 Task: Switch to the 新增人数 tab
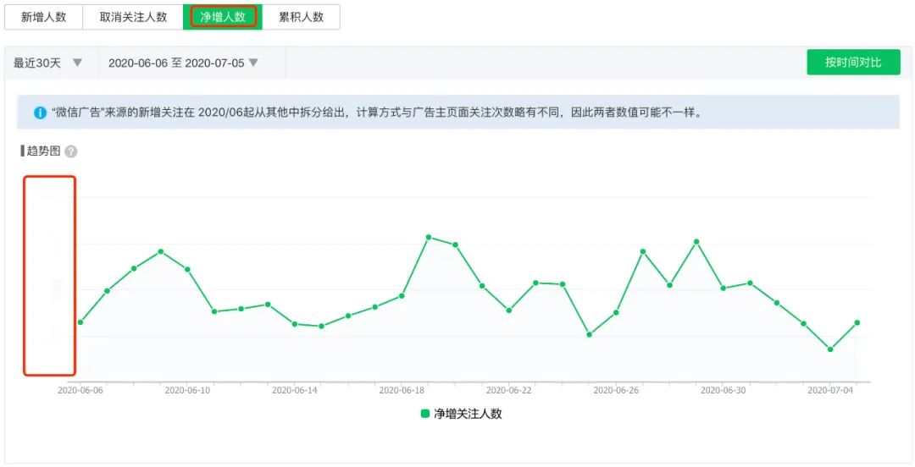coord(44,17)
